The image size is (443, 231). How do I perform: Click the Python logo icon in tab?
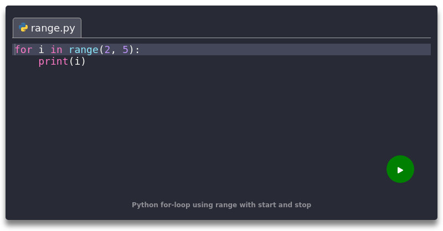click(x=23, y=28)
